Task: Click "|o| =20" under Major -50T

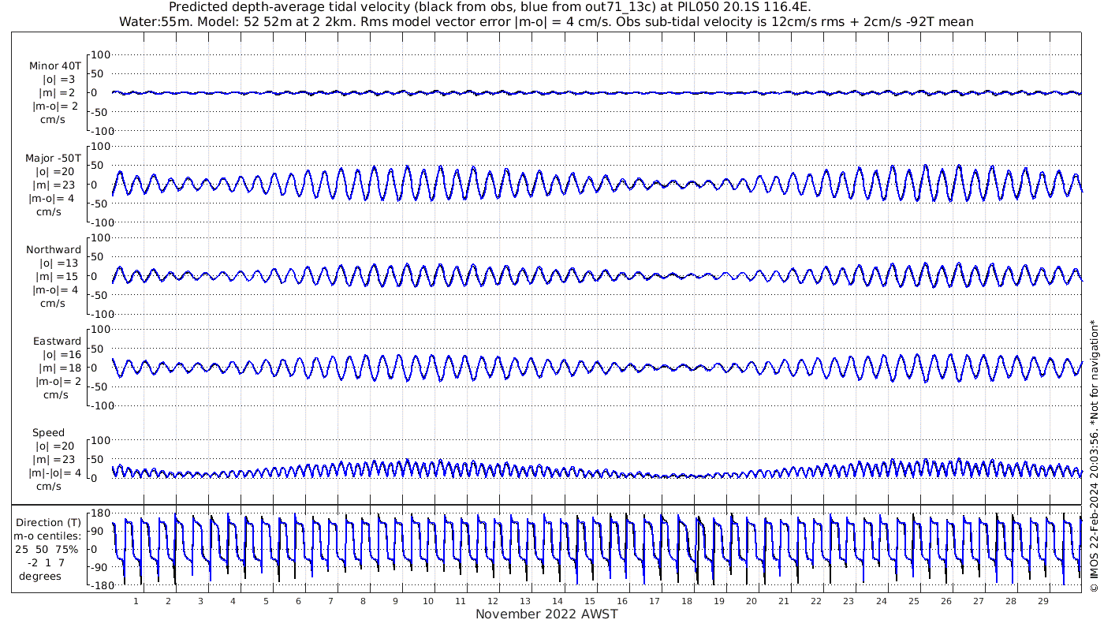Action: click(x=54, y=171)
